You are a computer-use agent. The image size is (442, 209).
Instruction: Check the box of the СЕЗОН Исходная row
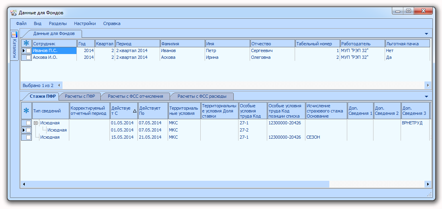coord(28,137)
